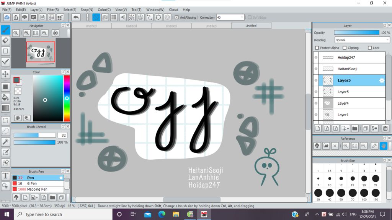Enable the concentric circle snap
392x220 pixels.
pos(141,17)
